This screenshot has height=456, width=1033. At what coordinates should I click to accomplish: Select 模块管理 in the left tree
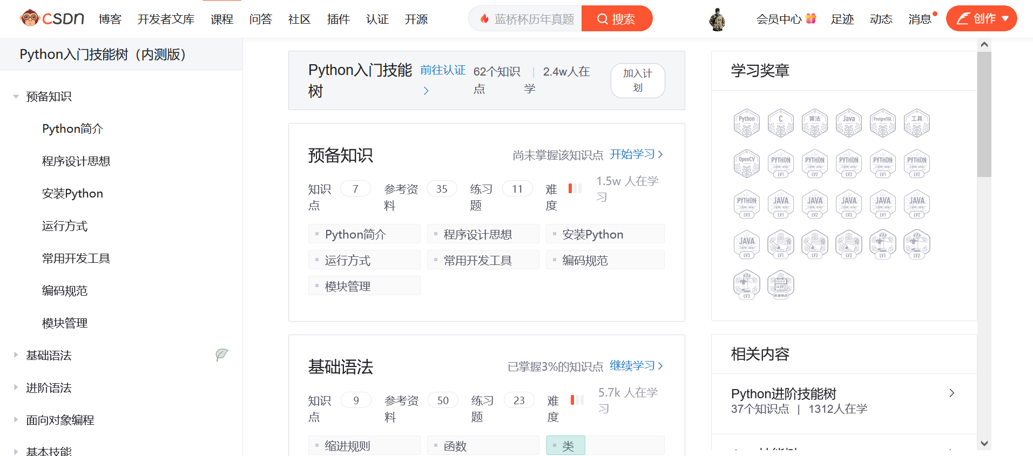pyautogui.click(x=65, y=323)
